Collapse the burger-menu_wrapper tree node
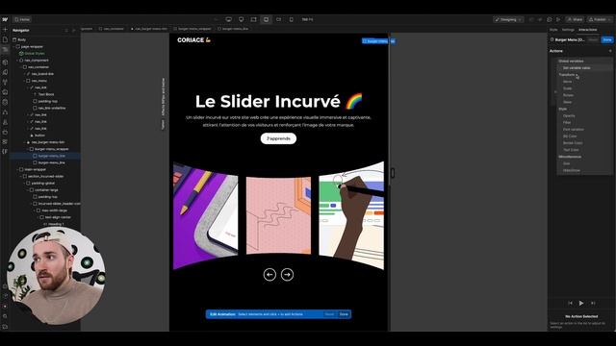The image size is (616, 346). tap(28, 149)
